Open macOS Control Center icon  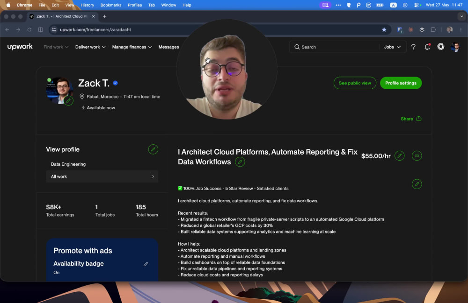point(417,5)
